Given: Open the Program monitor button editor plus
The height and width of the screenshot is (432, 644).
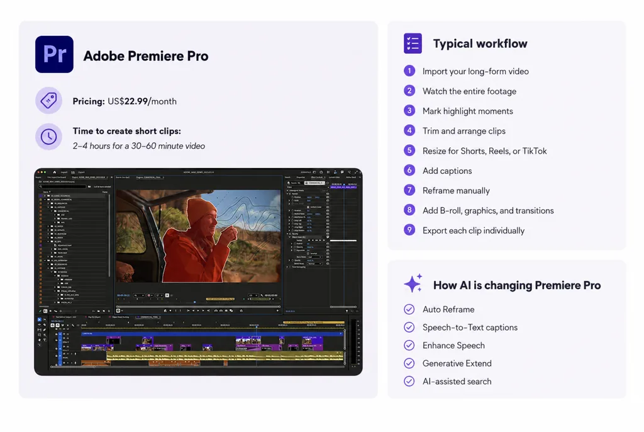Looking at the screenshot, I should (277, 310).
